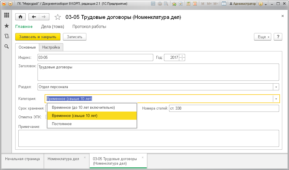
Task: Open the Calendar from title bar
Action: pos(195,4)
